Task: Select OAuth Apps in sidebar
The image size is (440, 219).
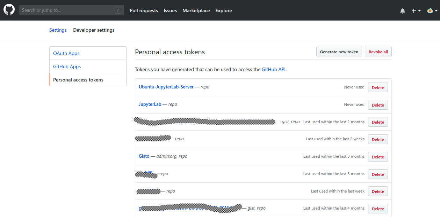Action: tap(88, 53)
